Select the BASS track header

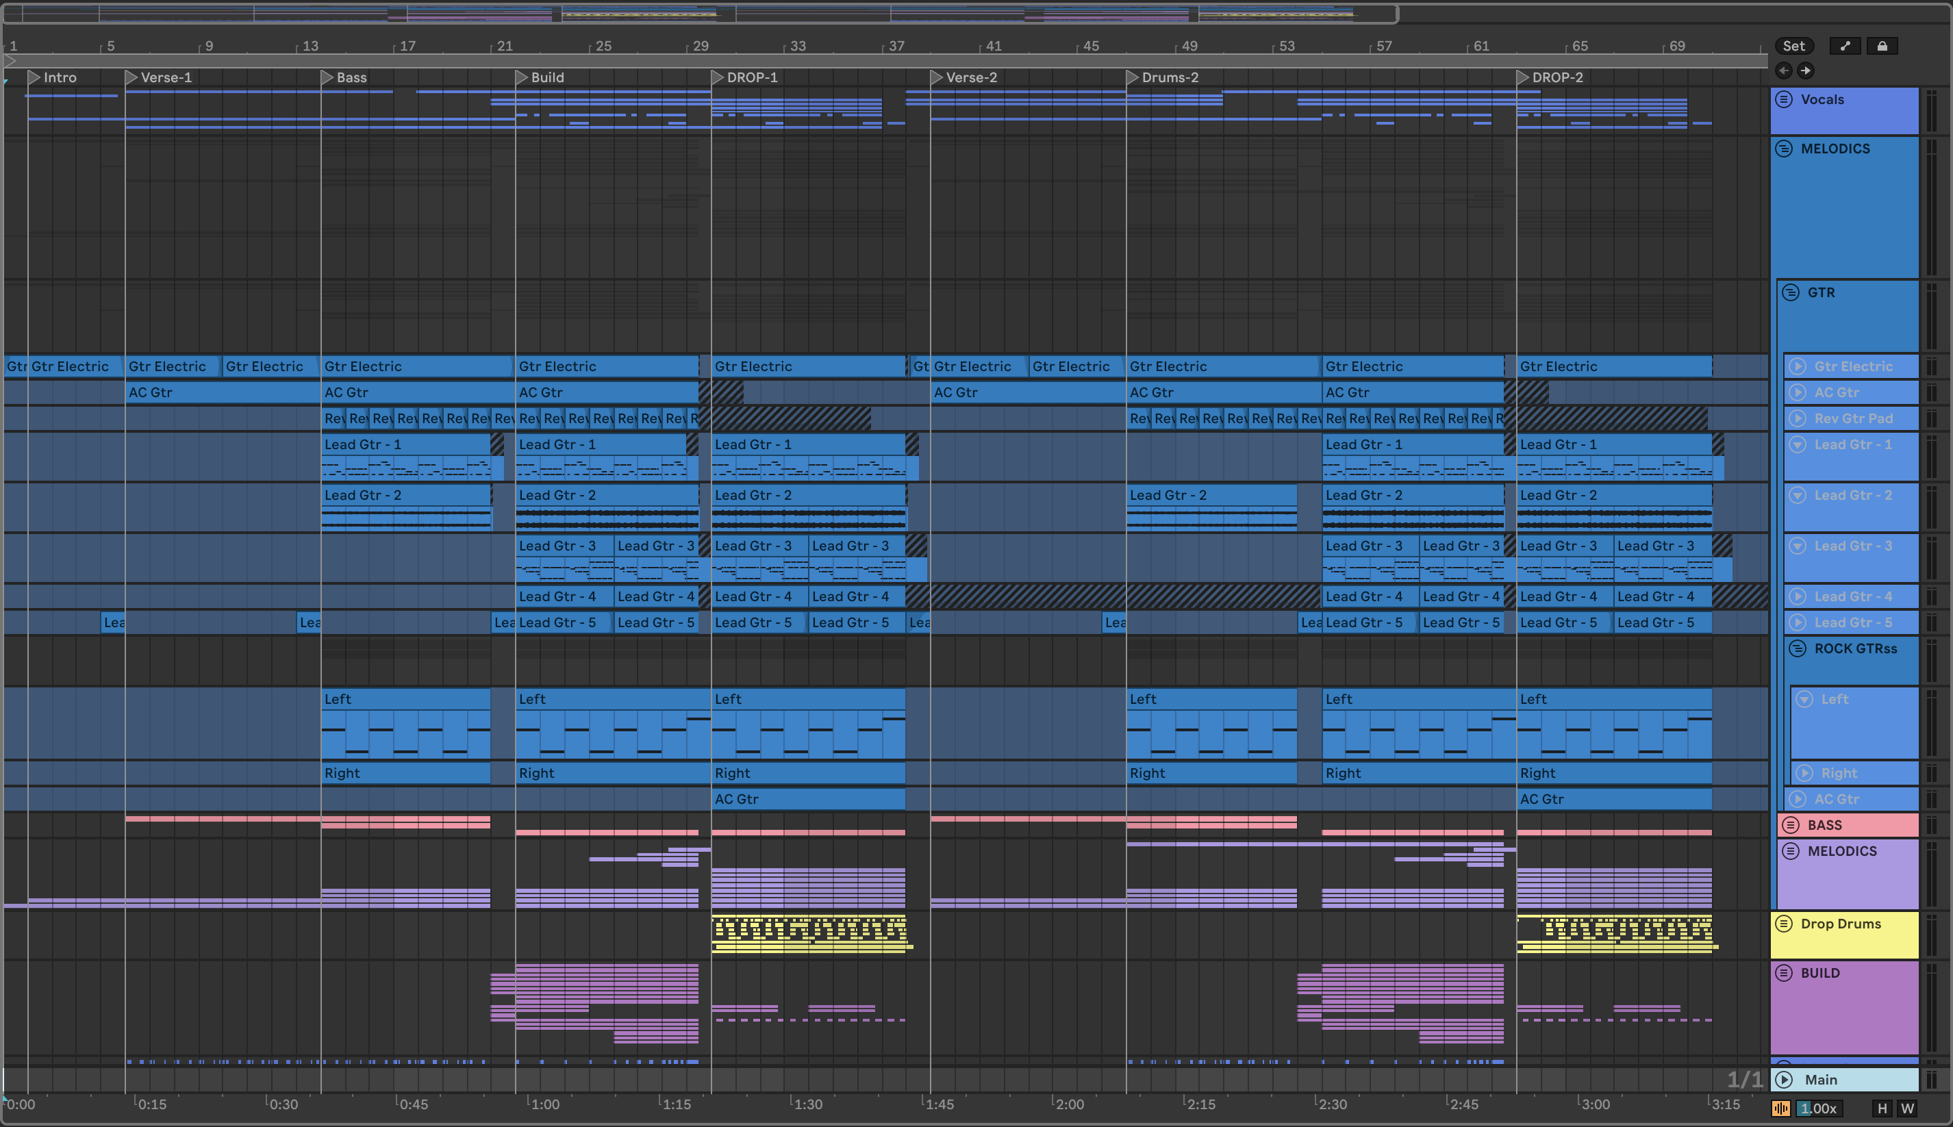point(1848,825)
